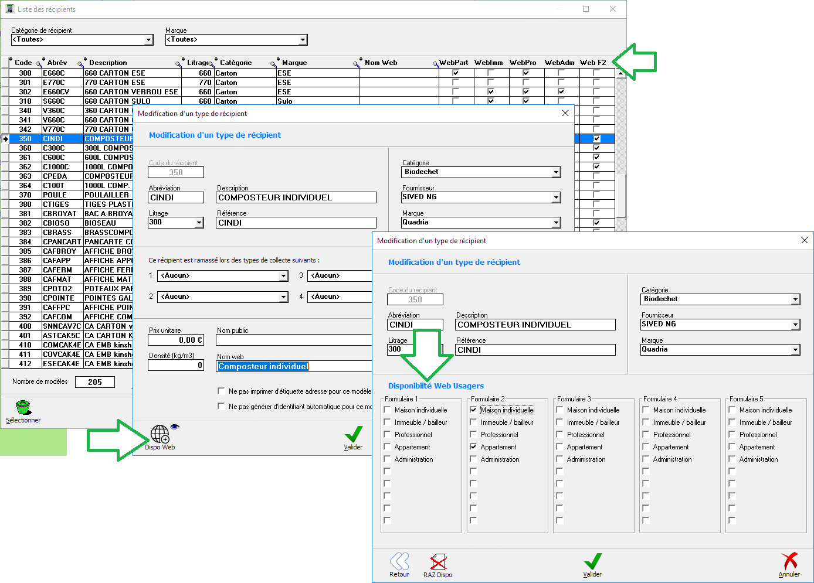Click the RAZ Dispo reset icon
The width and height of the screenshot is (814, 583).
click(x=438, y=562)
